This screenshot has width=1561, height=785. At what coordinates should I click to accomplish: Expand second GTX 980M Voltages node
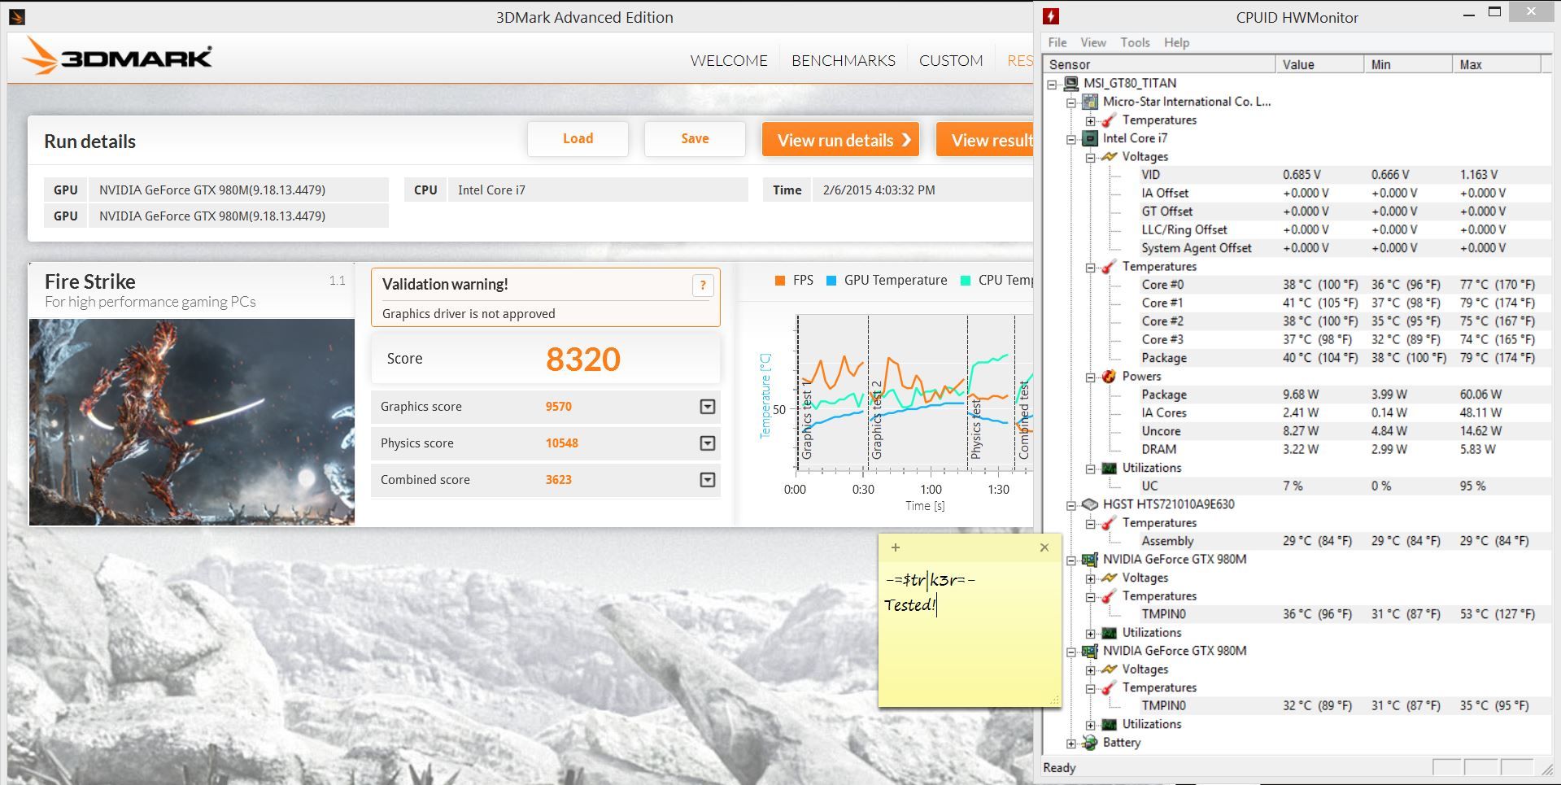pyautogui.click(x=1090, y=670)
